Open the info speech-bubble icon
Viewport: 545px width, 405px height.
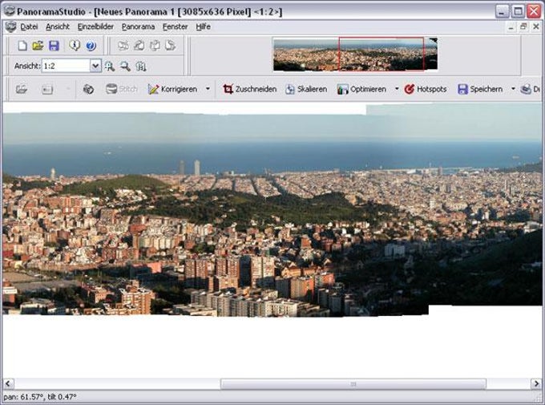click(75, 45)
